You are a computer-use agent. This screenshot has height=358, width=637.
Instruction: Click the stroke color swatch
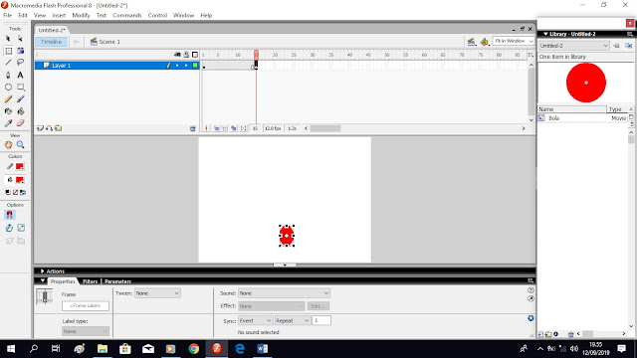click(x=20, y=166)
